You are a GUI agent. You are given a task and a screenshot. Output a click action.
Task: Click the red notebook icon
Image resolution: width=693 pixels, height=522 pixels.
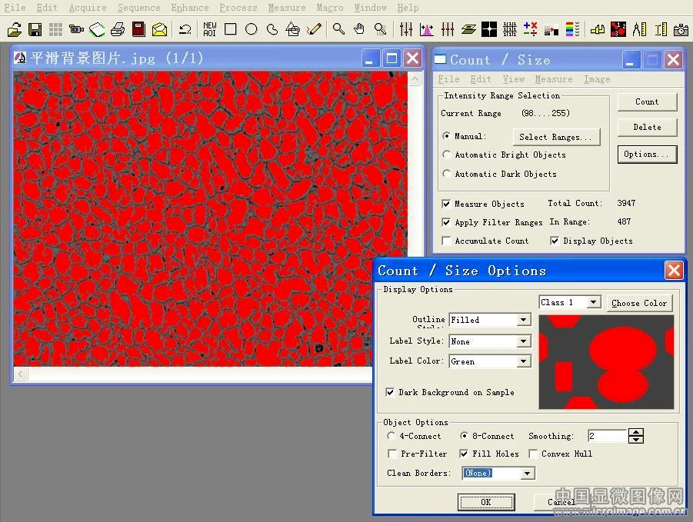tap(138, 29)
